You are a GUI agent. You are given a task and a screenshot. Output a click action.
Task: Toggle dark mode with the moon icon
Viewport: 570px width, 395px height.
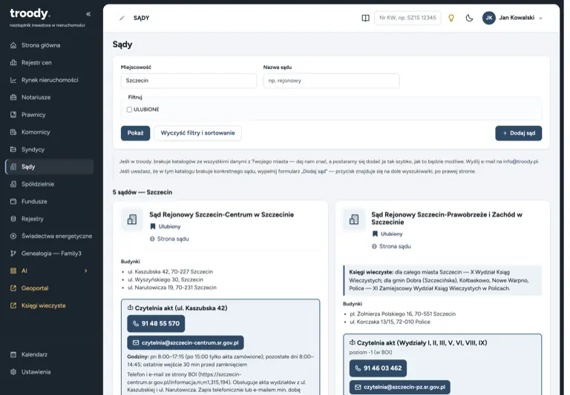point(469,18)
